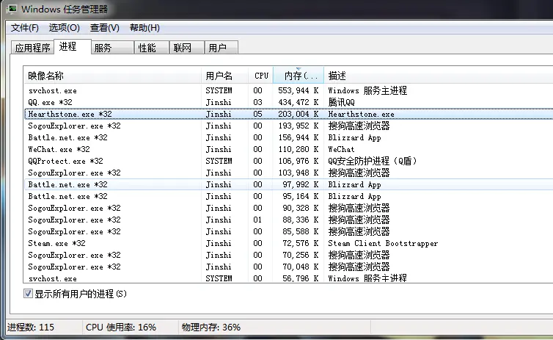Viewport: 553px width, 340px height.
Task: Select SogouExplorer.exe row using 193,952 K
Action: (x=288, y=126)
